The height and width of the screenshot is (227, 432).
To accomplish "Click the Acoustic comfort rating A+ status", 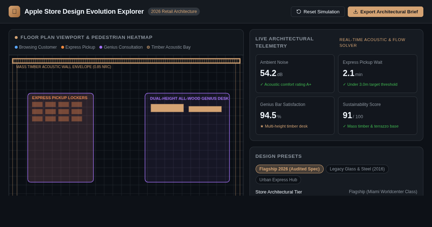I will [286, 84].
